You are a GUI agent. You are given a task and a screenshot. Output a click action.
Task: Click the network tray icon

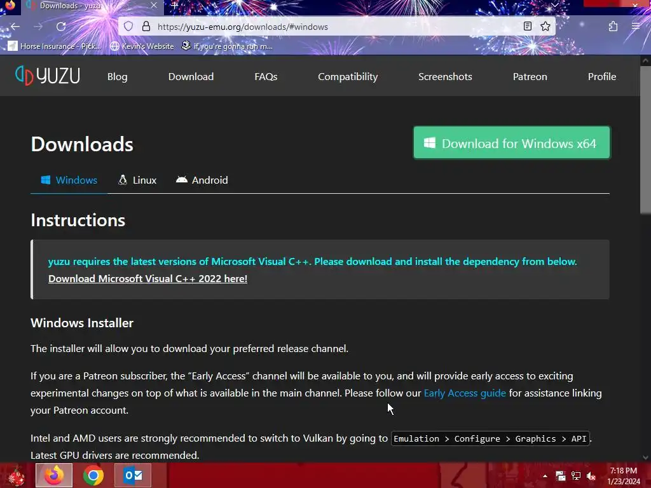point(576,476)
